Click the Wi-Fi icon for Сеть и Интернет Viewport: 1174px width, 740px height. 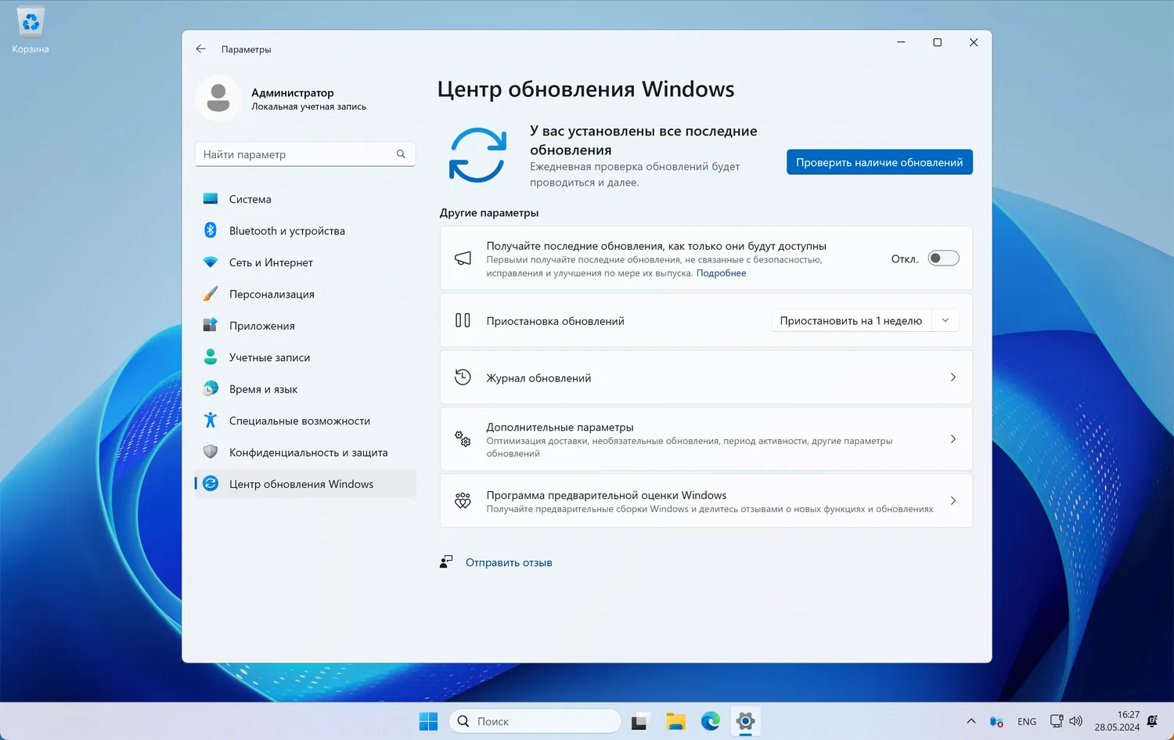pos(211,262)
